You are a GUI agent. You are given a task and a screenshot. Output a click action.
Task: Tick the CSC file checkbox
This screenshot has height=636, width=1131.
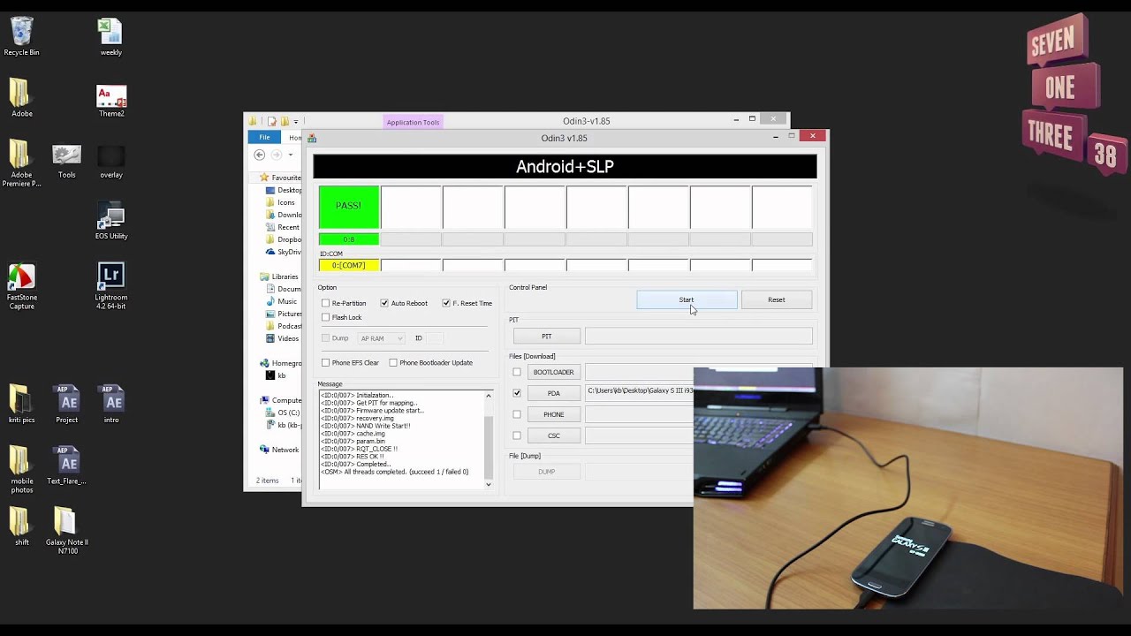(x=517, y=435)
